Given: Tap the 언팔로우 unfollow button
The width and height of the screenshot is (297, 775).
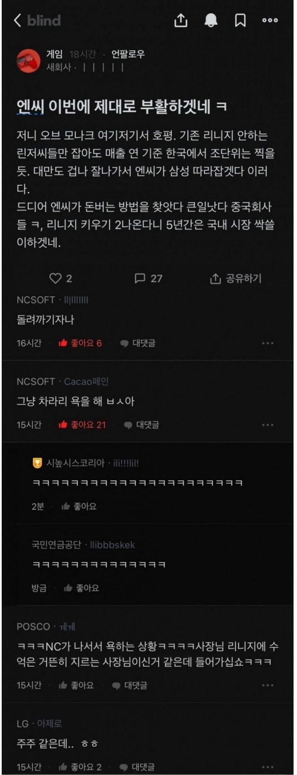Looking at the screenshot, I should point(128,54).
